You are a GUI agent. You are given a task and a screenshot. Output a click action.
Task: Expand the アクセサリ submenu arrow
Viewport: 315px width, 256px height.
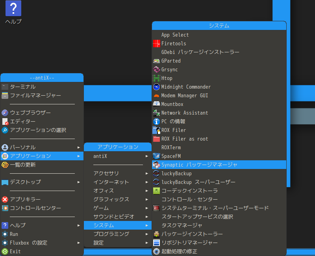click(x=147, y=173)
